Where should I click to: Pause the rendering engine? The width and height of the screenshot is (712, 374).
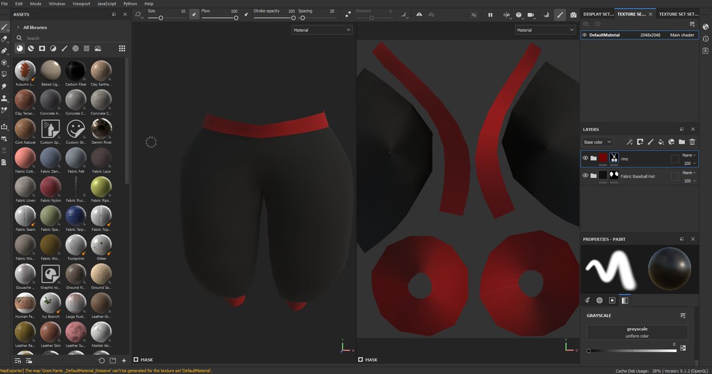click(490, 14)
